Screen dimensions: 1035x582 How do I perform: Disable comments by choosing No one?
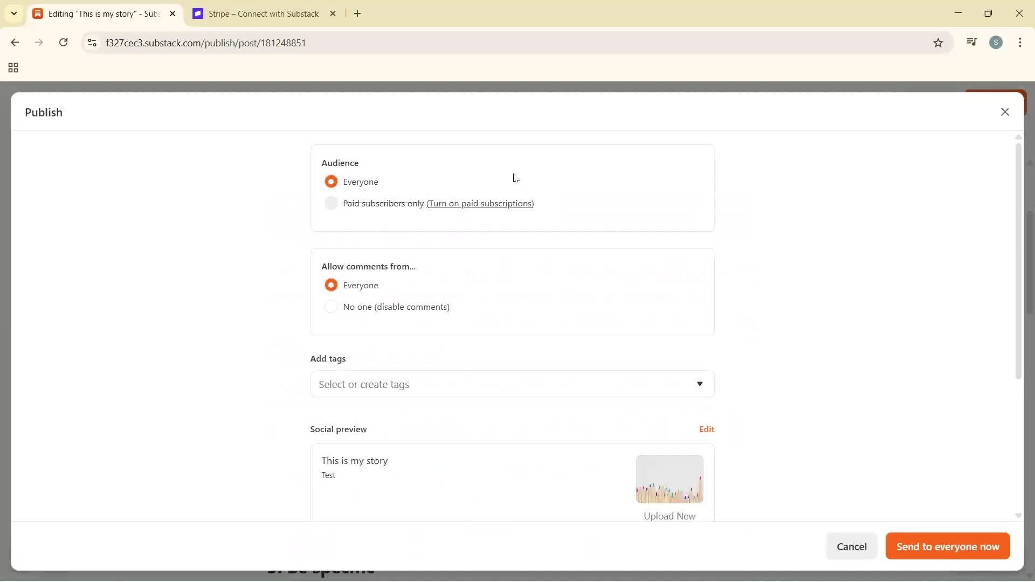331,307
